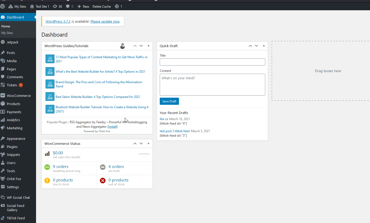
Task: Click the WordPress 5.7.2 link
Action: coord(58,21)
